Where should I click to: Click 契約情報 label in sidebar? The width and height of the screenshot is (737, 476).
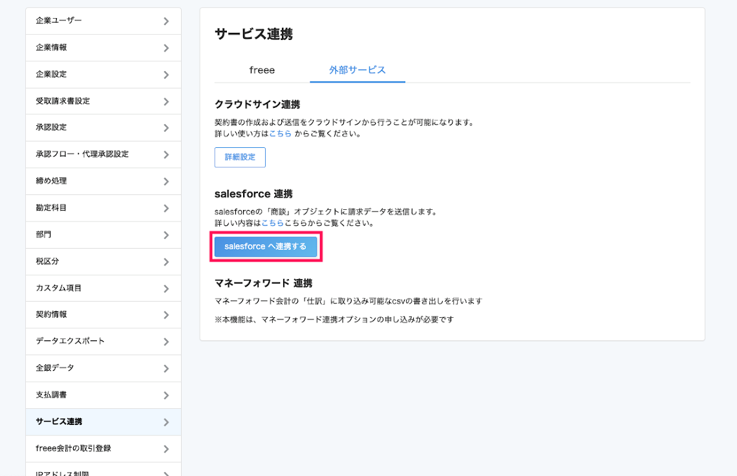[51, 314]
